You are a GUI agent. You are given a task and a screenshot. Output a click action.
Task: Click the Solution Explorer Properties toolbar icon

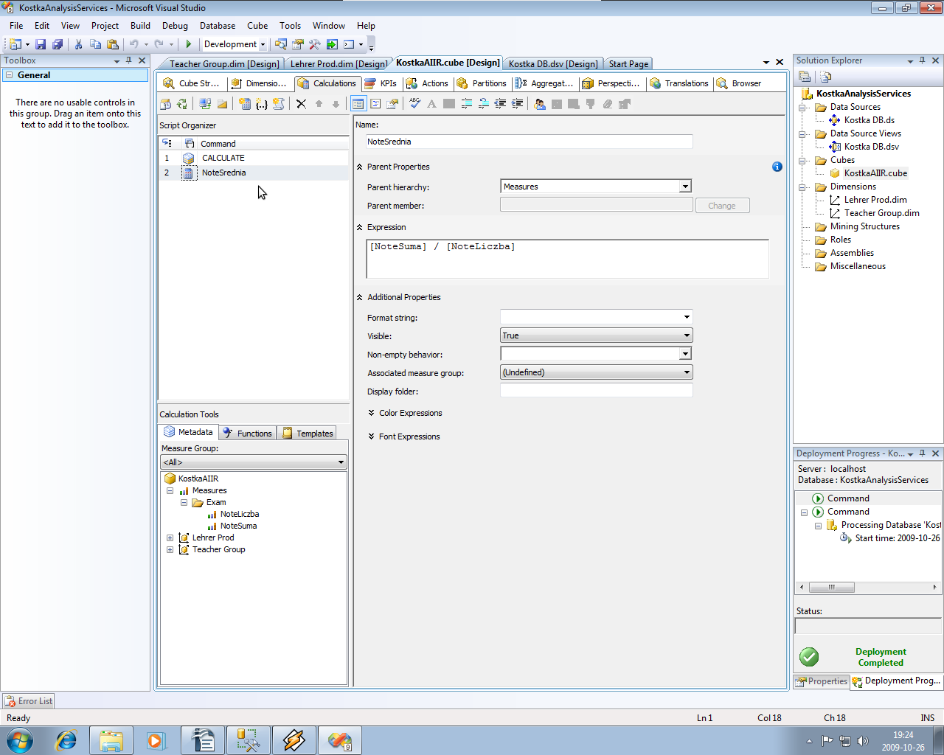click(805, 77)
